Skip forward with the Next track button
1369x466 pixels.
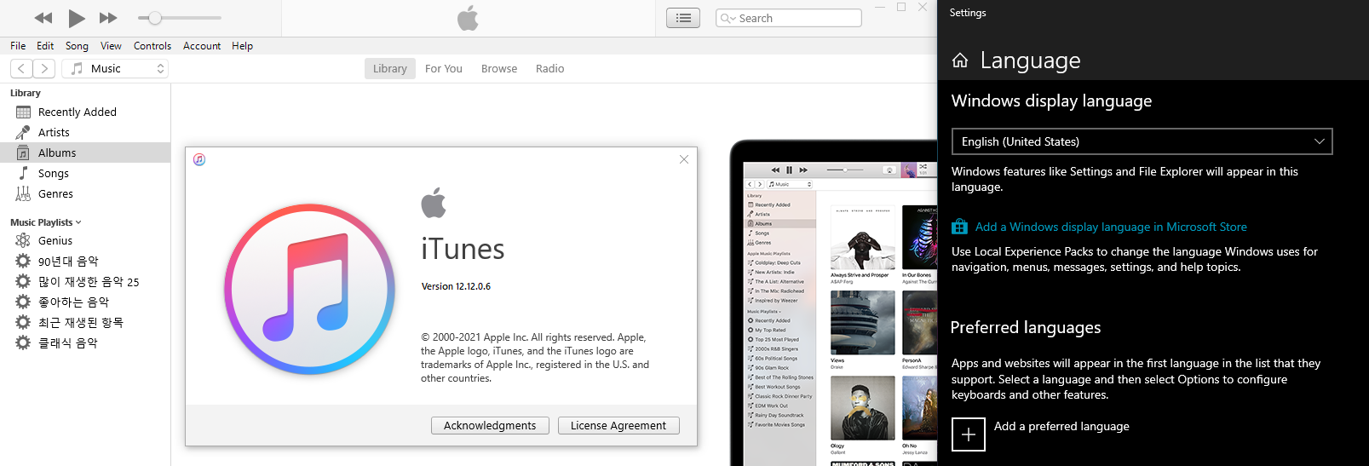108,18
